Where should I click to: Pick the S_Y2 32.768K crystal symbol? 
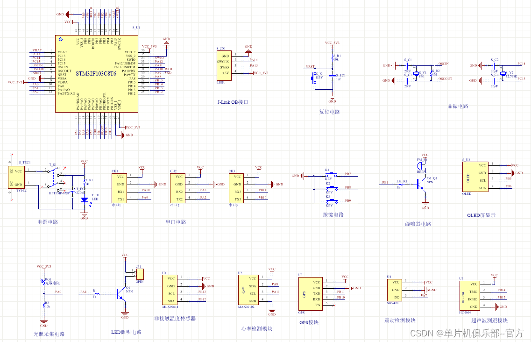coord(503,73)
